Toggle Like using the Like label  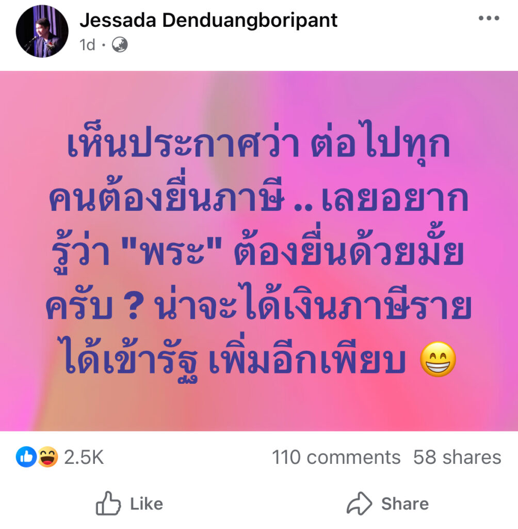(147, 504)
